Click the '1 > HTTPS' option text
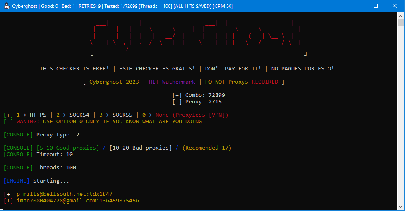Screen dimensions: 405x211 (x=31, y=115)
